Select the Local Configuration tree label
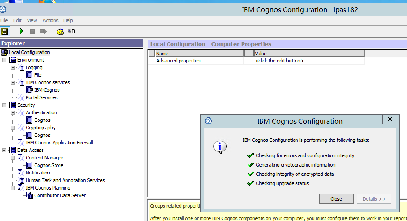407x221 pixels. [x=29, y=52]
